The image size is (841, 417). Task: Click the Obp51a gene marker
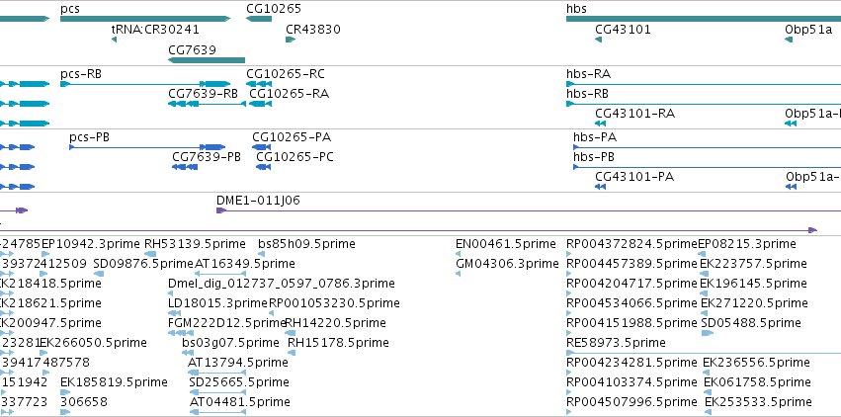(789, 40)
